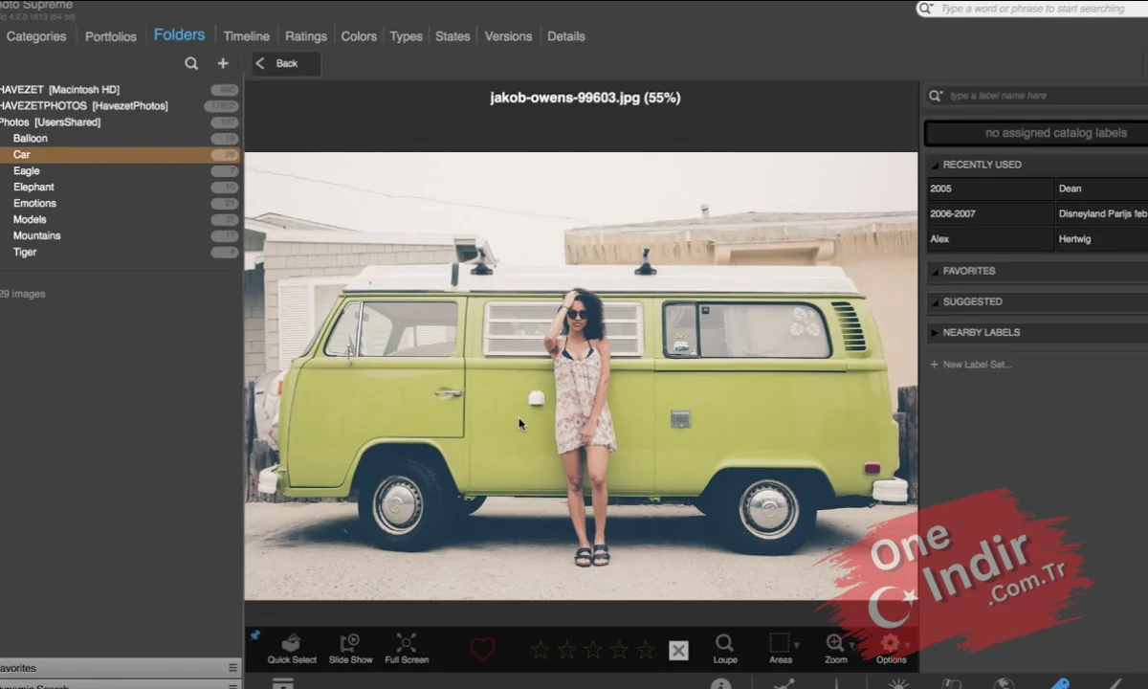Unpin the bottom toolbar with pin icon
1148x689 pixels.
254,634
